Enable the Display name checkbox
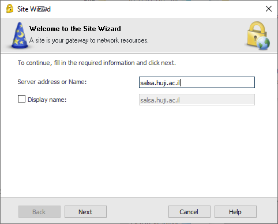The image size is (278, 224). click(x=21, y=99)
